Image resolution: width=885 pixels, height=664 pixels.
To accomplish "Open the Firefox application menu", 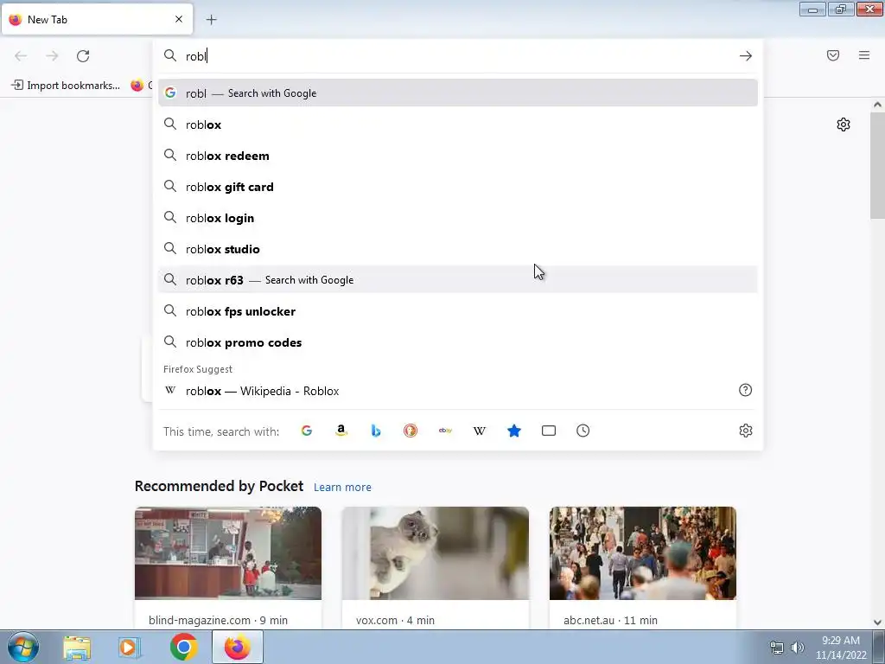I will click(864, 55).
